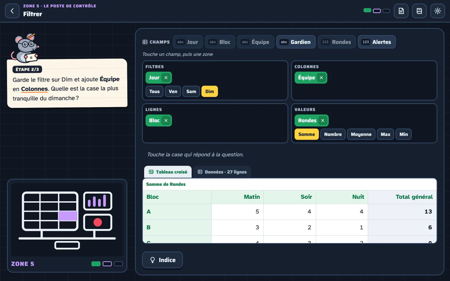Filter the day to Sam
Viewport: 450px width, 281px height.
point(191,91)
